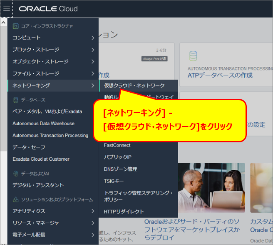Select 電子メール配信 menu item

tap(53, 235)
